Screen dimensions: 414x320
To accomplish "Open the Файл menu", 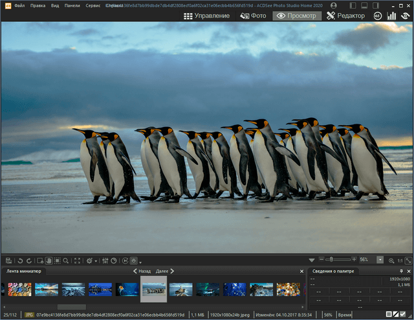I will point(19,5).
